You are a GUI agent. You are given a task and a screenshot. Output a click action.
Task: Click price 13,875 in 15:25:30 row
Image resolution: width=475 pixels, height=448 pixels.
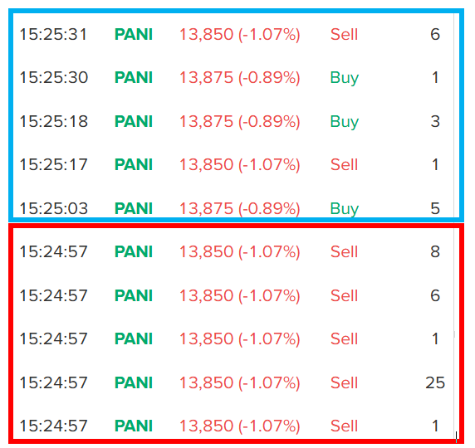(206, 77)
